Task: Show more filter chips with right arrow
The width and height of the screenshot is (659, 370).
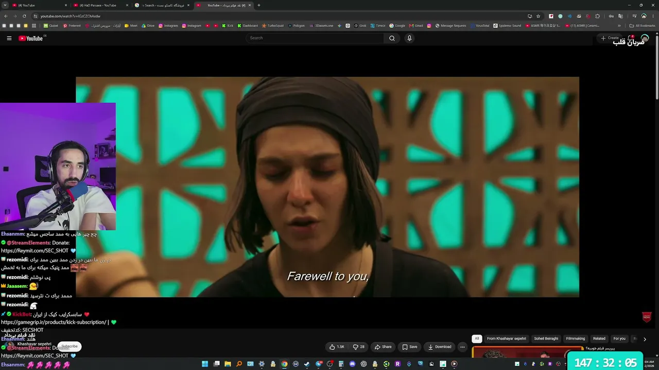Action: point(645,339)
